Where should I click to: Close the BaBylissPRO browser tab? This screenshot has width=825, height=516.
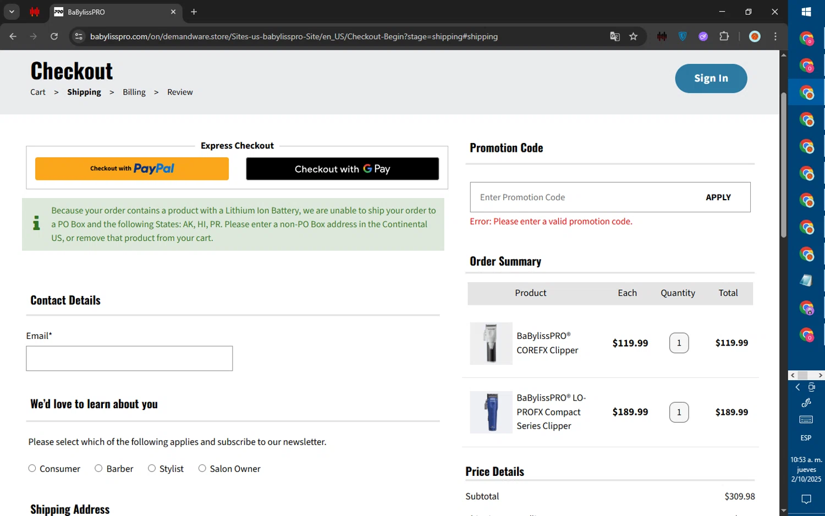173,12
